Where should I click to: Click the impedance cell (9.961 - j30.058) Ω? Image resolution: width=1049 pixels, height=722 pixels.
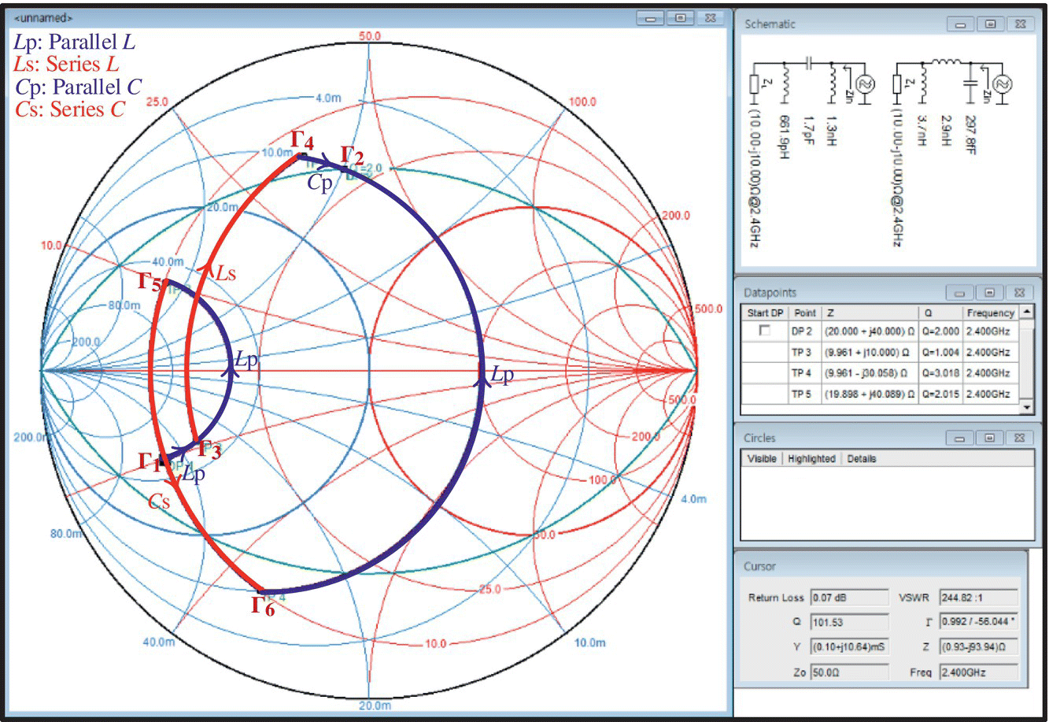(x=870, y=372)
